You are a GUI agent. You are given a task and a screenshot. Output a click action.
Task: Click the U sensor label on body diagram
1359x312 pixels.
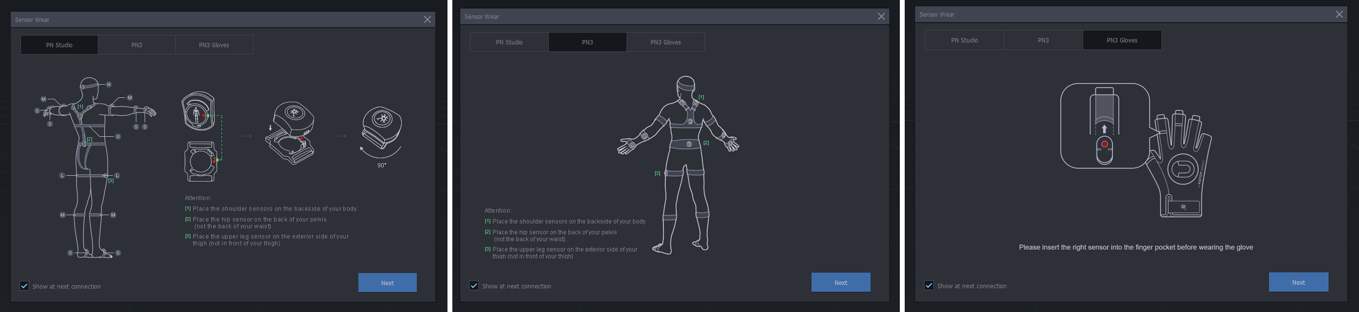[118, 136]
